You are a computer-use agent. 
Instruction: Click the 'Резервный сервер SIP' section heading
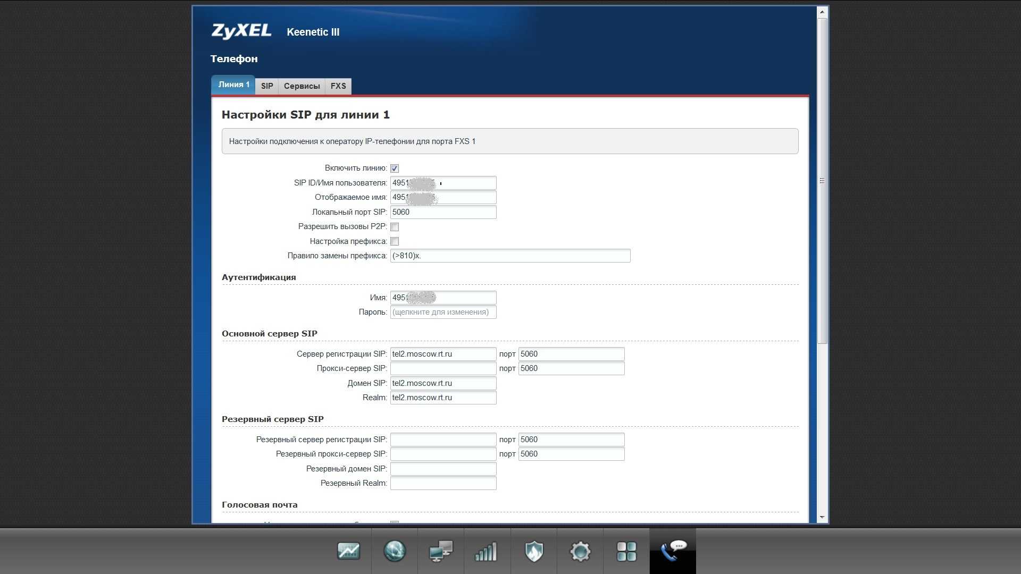click(x=273, y=419)
